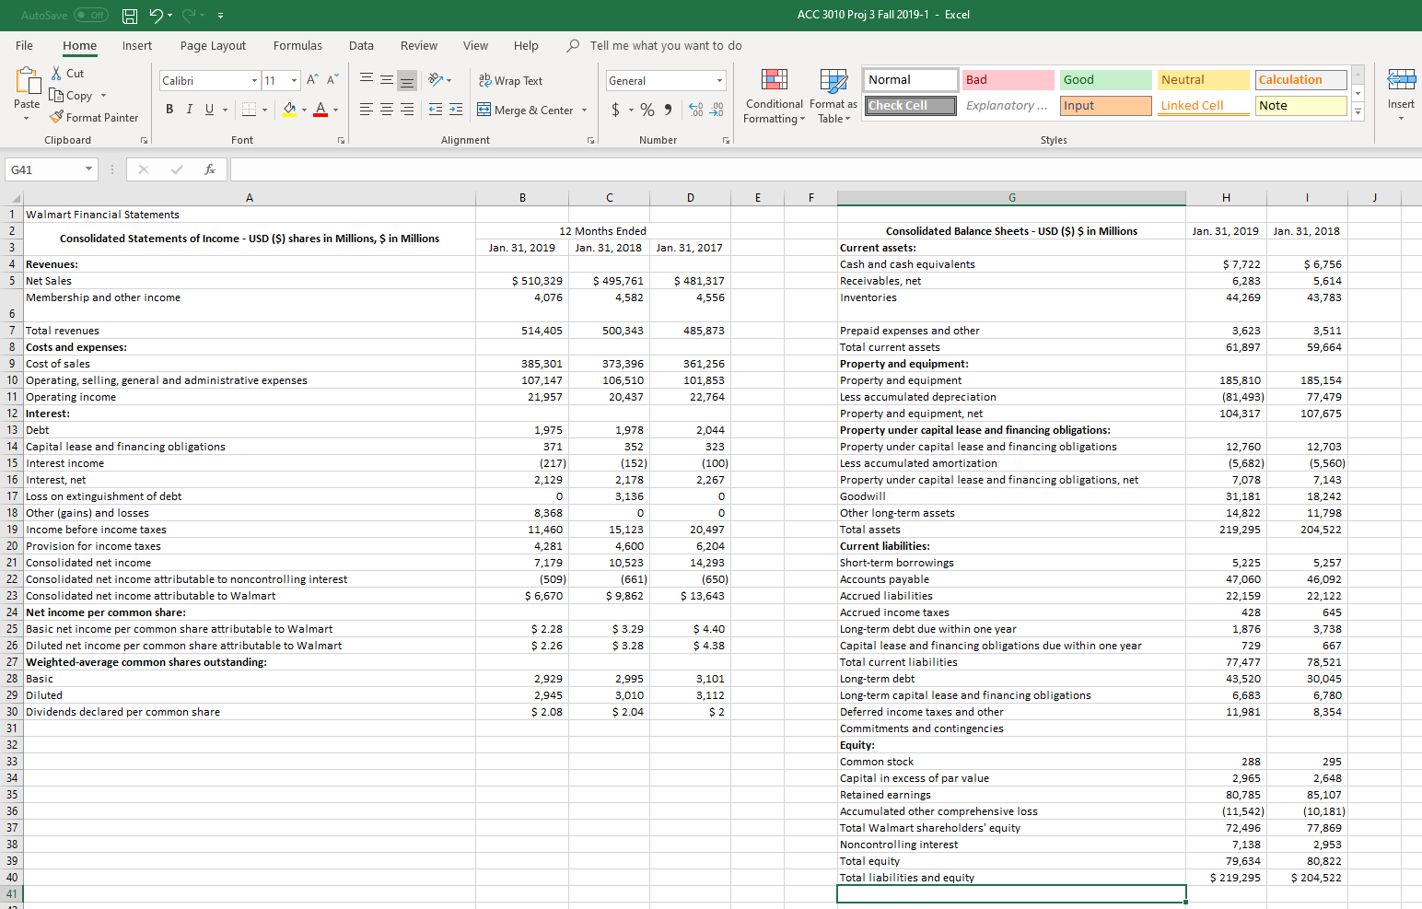
Task: Apply the Good cell style
Action: (x=1105, y=80)
